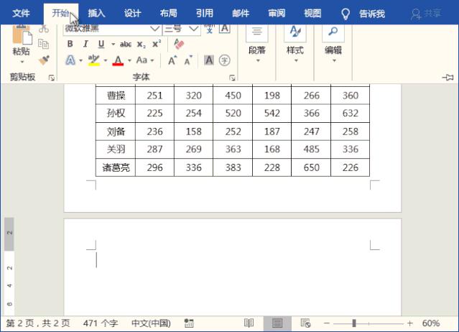Switch to the Mailings (邮件) tab
The image size is (459, 332).
point(241,14)
